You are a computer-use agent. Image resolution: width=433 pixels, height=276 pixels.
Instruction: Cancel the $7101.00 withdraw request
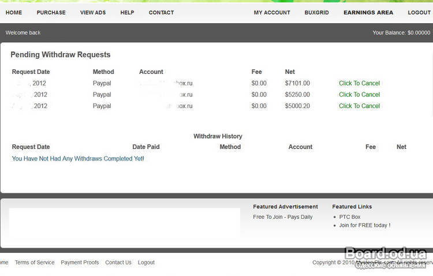(x=359, y=83)
